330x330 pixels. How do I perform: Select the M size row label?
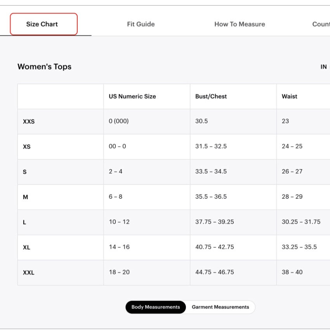click(25, 197)
